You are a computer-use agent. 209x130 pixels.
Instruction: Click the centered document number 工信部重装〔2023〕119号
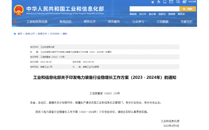[x=105, y=94]
